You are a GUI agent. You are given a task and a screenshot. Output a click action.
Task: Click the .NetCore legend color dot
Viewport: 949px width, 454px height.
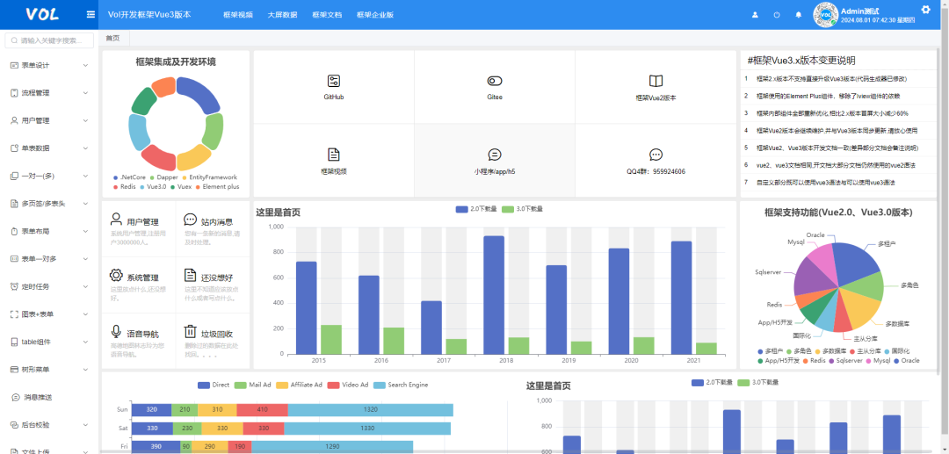coord(115,177)
